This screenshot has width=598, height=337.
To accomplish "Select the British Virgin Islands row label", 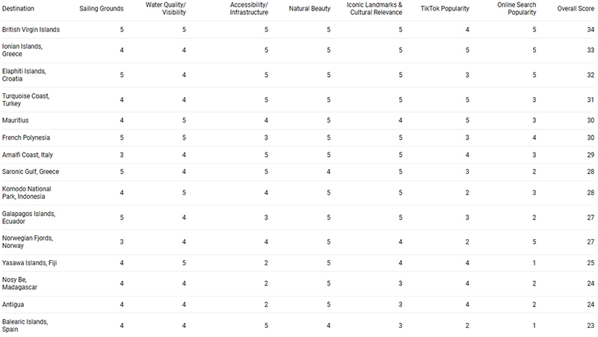I will [31, 29].
